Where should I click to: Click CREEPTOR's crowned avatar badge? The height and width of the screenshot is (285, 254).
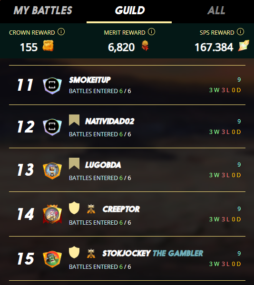point(52,214)
